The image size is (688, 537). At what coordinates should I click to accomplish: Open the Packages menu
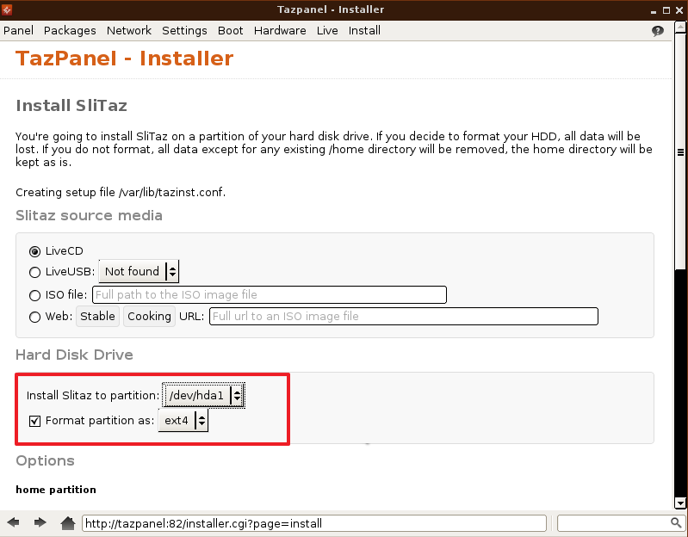click(70, 31)
